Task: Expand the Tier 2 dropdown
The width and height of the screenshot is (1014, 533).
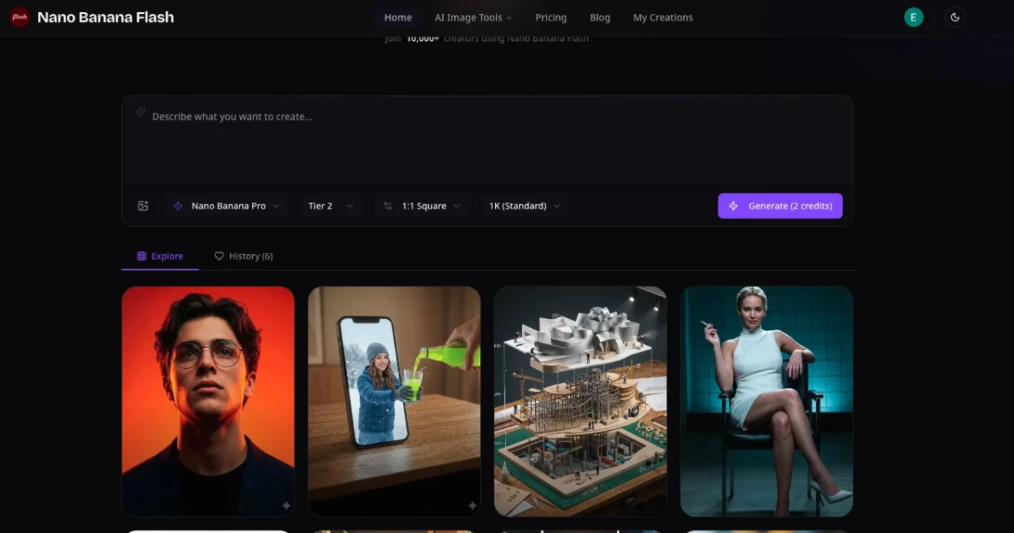Action: pos(331,206)
